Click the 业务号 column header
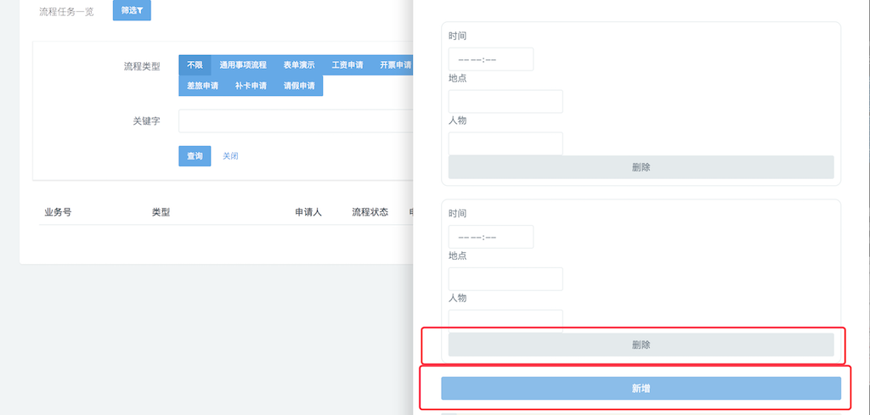The image size is (870, 415). (58, 212)
